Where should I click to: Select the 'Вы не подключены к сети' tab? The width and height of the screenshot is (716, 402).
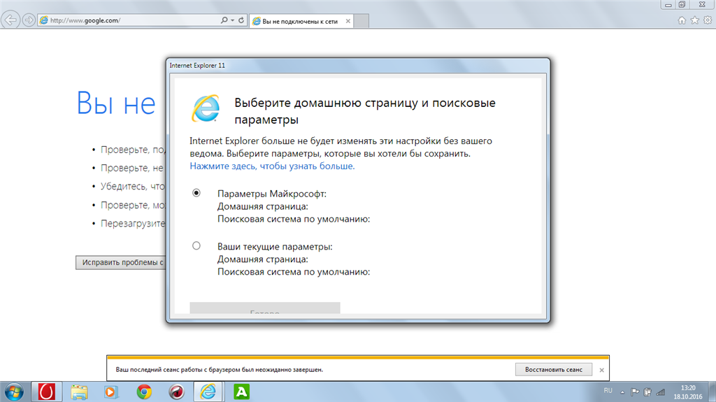299,21
